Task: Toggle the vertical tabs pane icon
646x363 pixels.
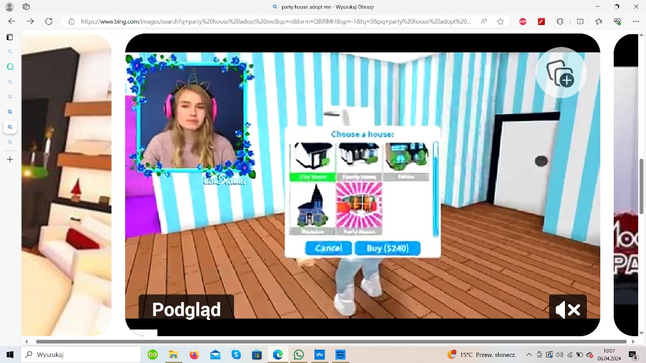Action: click(x=10, y=37)
